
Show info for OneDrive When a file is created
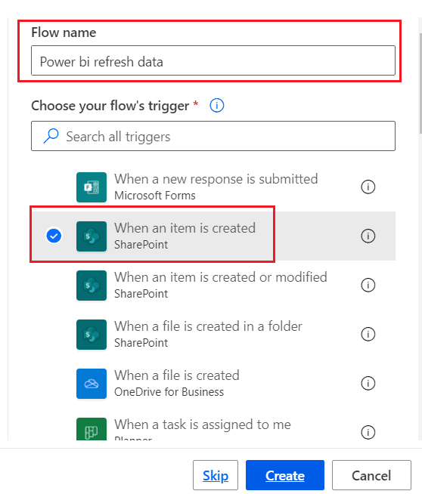tap(368, 384)
